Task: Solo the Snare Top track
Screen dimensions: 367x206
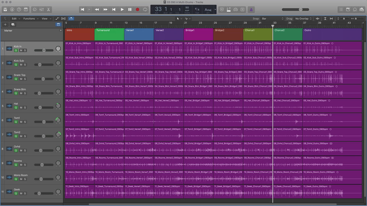Action: (x=25, y=79)
